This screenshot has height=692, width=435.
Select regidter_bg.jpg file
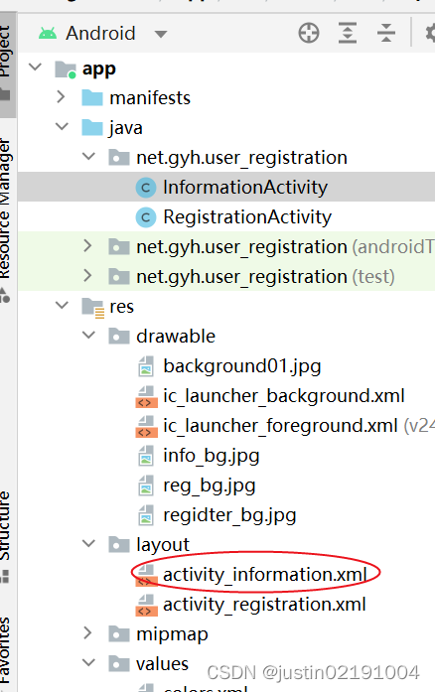[229, 515]
